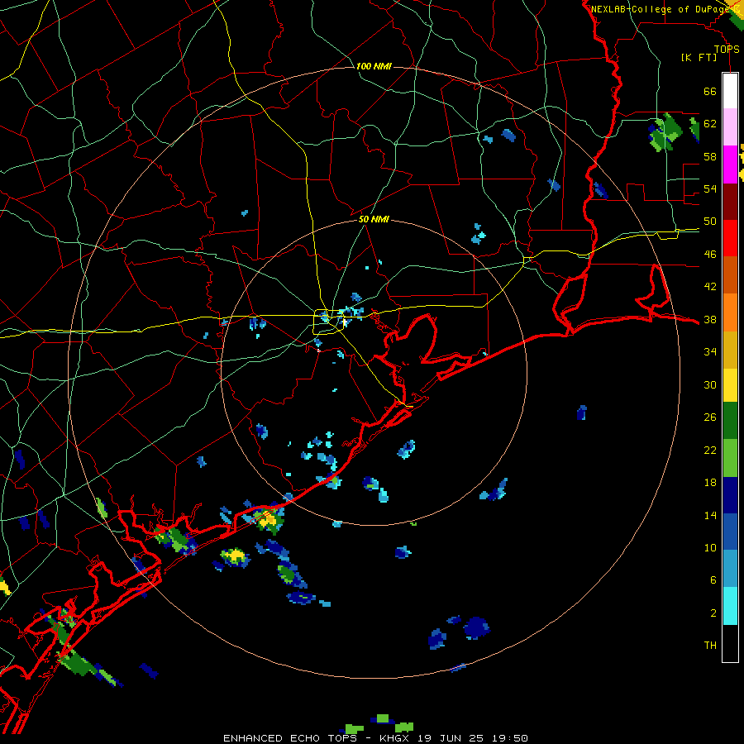Choose the 42 scale label
This screenshot has height=744, width=744.
[710, 287]
